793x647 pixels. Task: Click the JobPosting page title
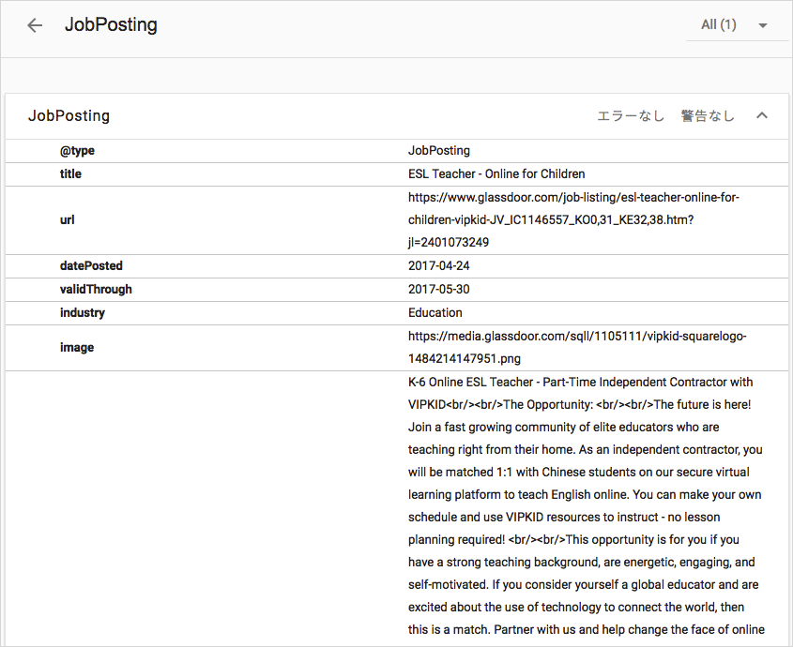click(x=111, y=24)
